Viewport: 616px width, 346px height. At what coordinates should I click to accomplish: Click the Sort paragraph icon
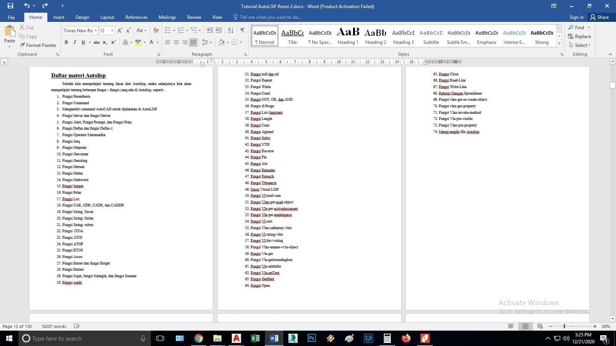pos(231,30)
